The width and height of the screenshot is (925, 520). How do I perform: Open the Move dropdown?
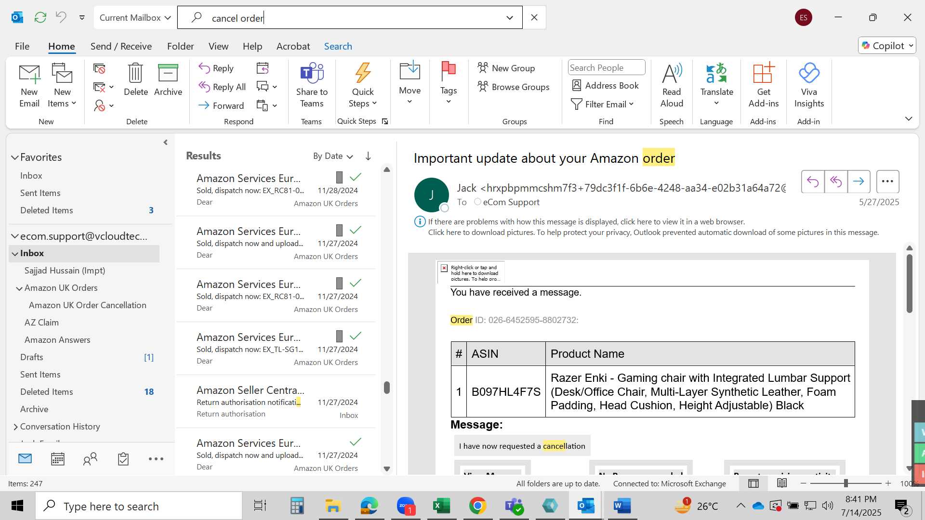click(x=410, y=83)
